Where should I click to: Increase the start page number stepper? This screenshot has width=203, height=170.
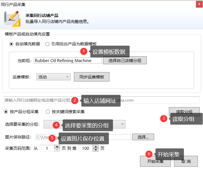(57, 147)
